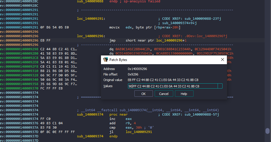Click the vertical scrollbar thumb
The width and height of the screenshot is (271, 142).
click(x=267, y=131)
